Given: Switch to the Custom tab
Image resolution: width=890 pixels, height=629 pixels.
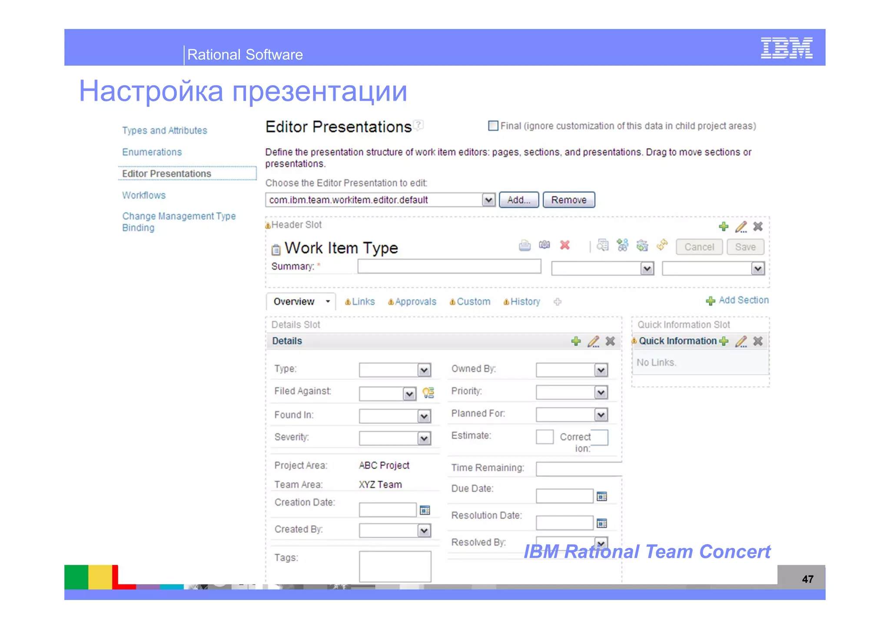Looking at the screenshot, I should point(473,301).
